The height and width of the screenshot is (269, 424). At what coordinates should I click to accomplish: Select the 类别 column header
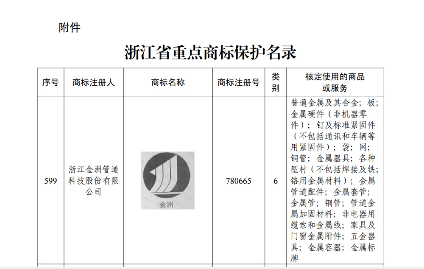coord(276,83)
